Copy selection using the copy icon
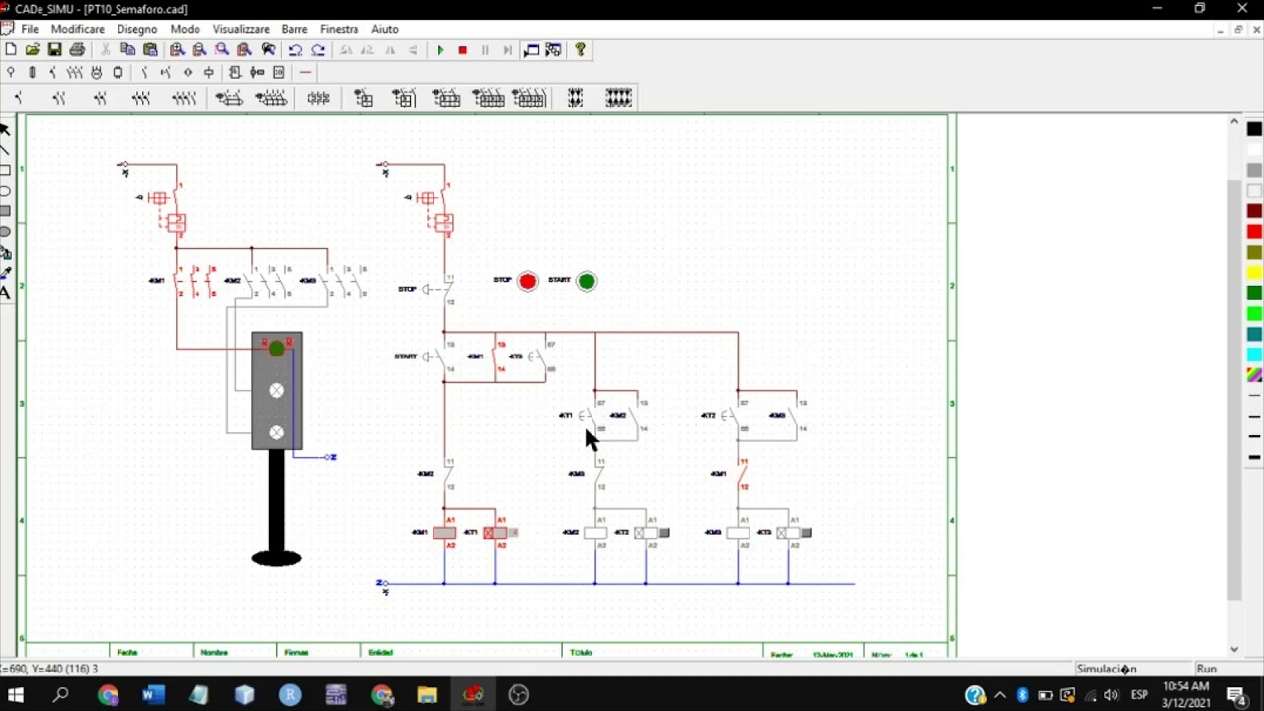This screenshot has width=1264, height=711. (x=128, y=50)
